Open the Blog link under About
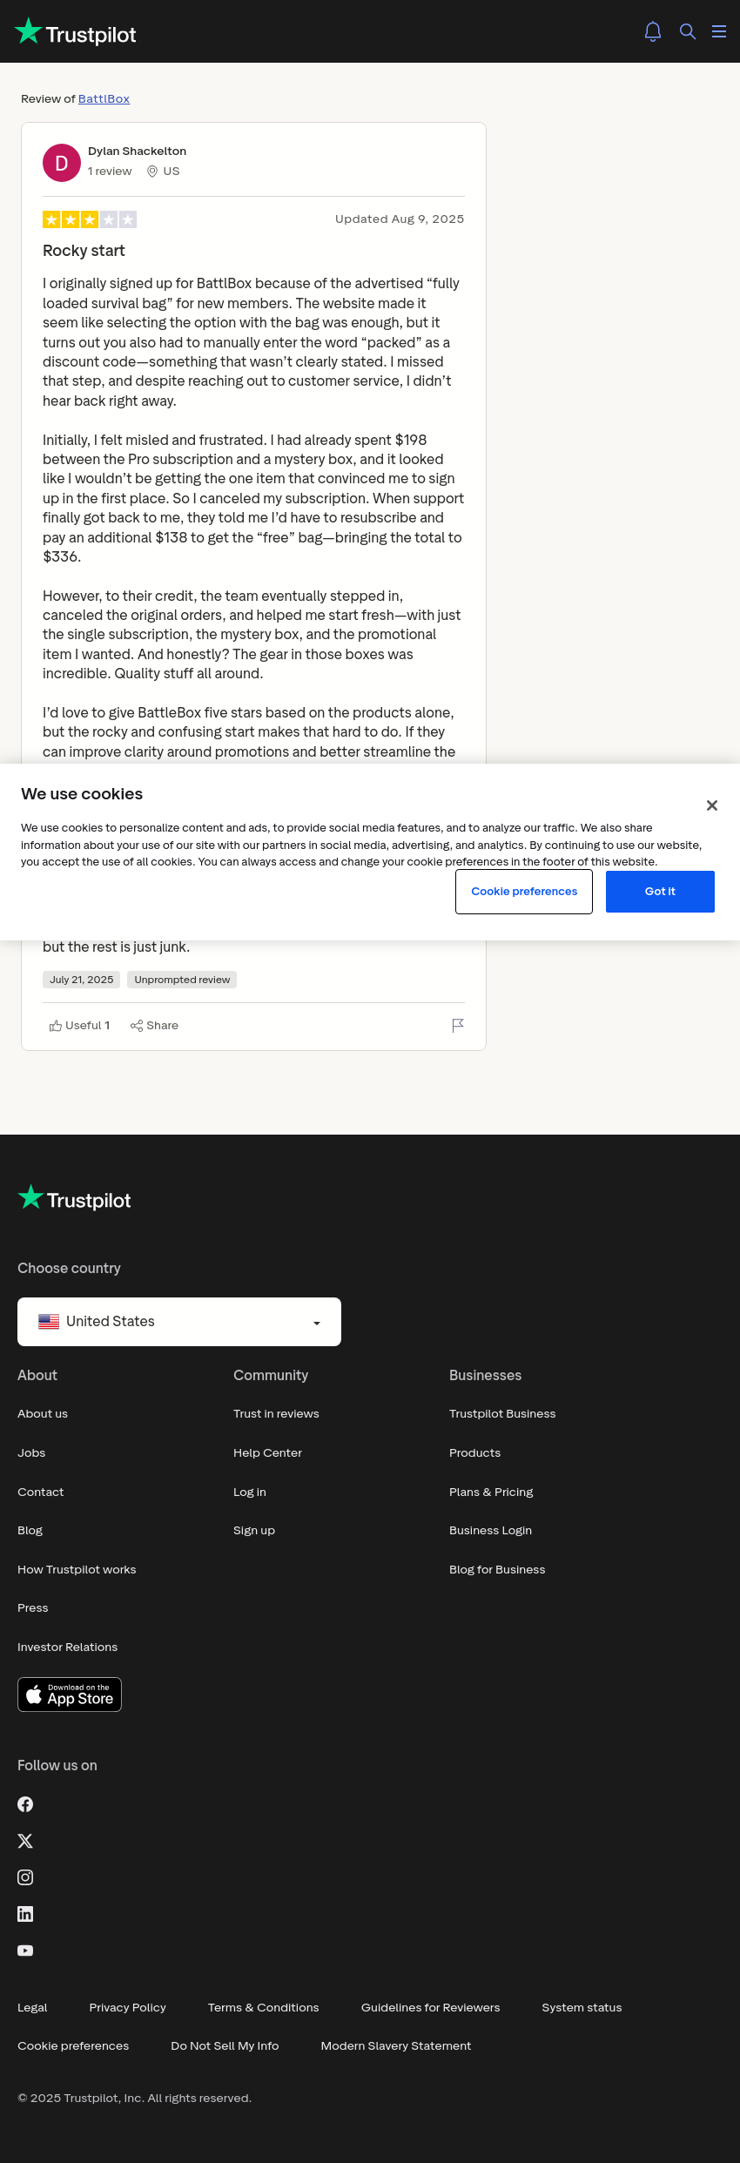 (x=30, y=1531)
